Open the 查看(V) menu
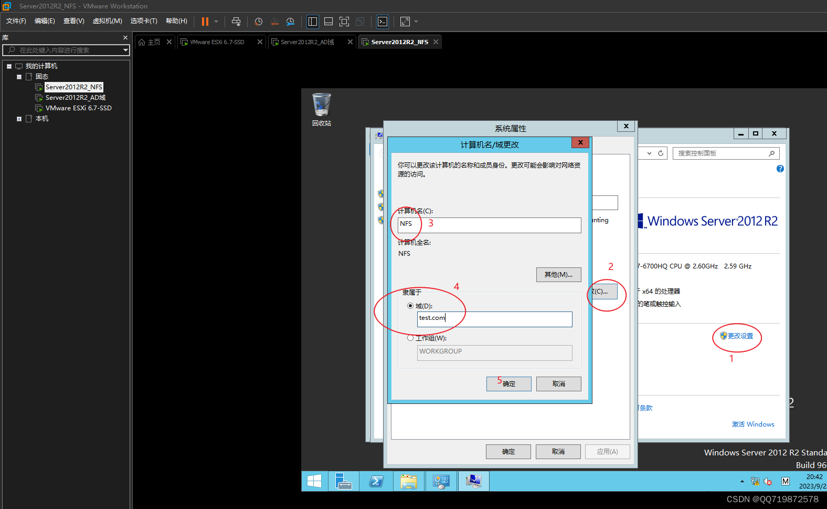The height and width of the screenshot is (509, 827). pos(74,21)
